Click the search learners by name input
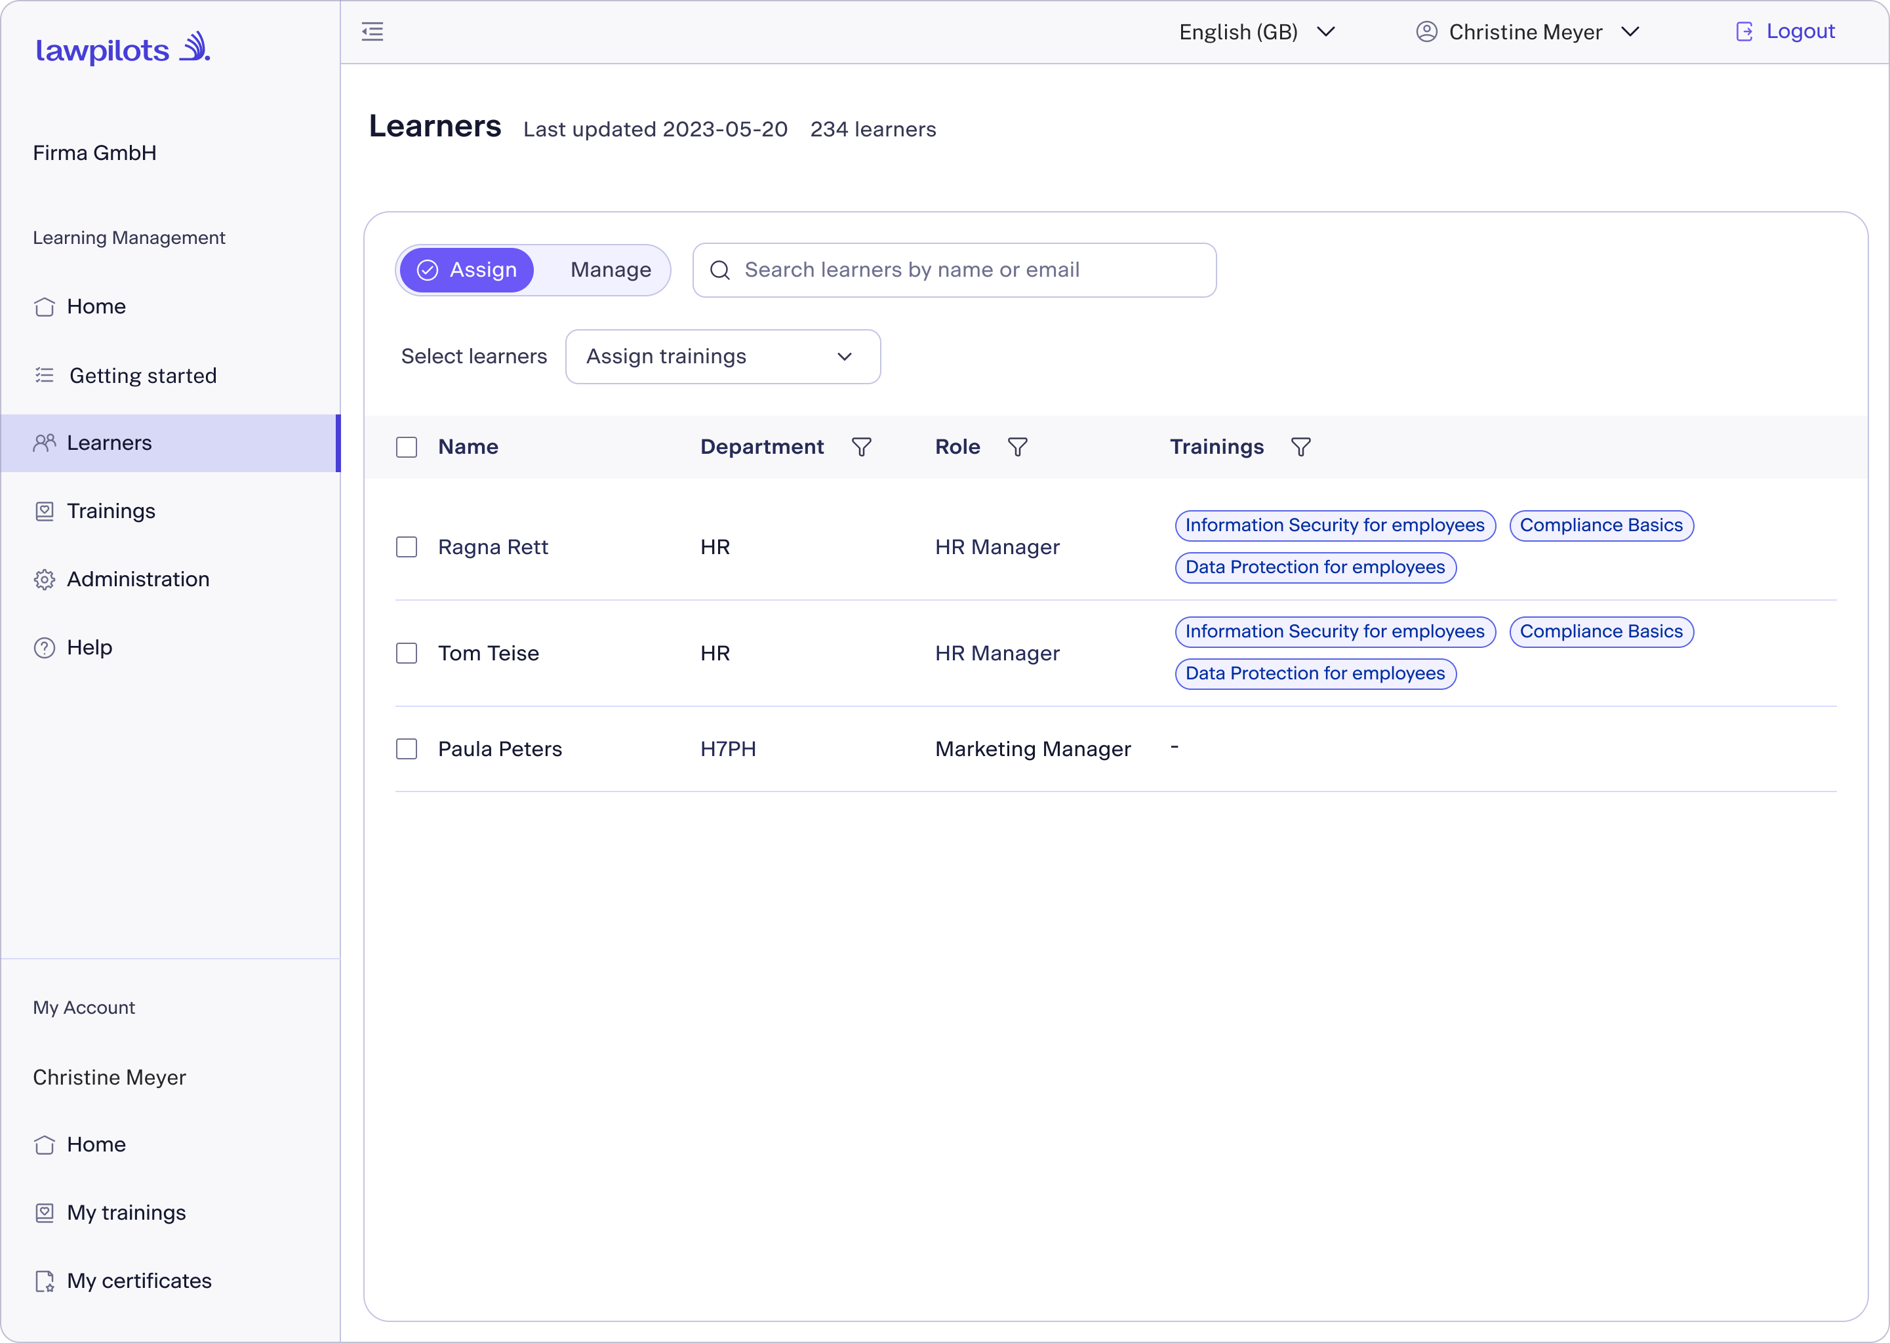Screen dimensions: 1890x1343 tap(955, 270)
